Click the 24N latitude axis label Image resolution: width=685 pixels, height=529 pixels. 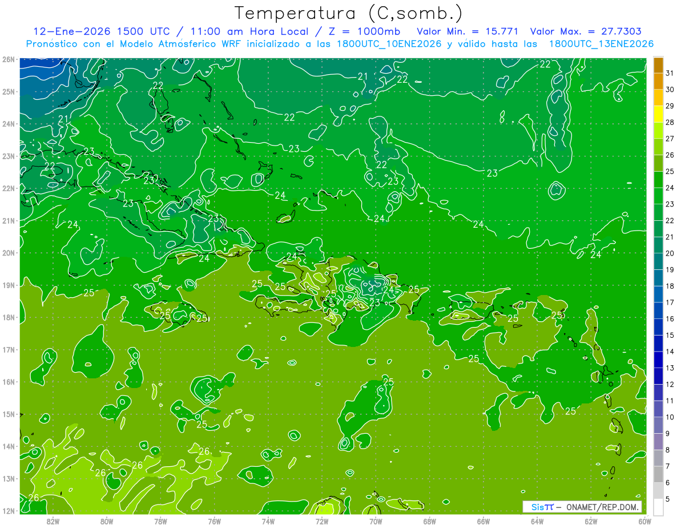[9, 124]
